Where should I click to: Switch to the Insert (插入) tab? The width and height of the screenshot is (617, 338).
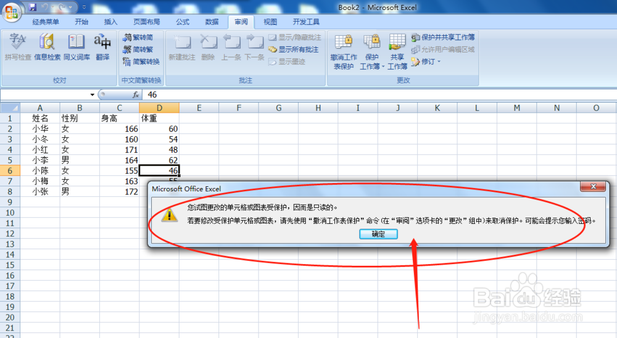110,22
